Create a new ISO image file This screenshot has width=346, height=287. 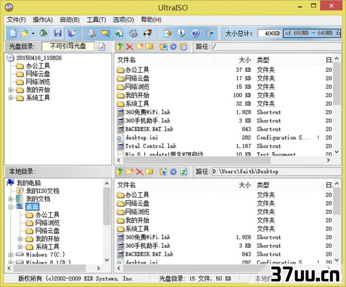pos(13,33)
